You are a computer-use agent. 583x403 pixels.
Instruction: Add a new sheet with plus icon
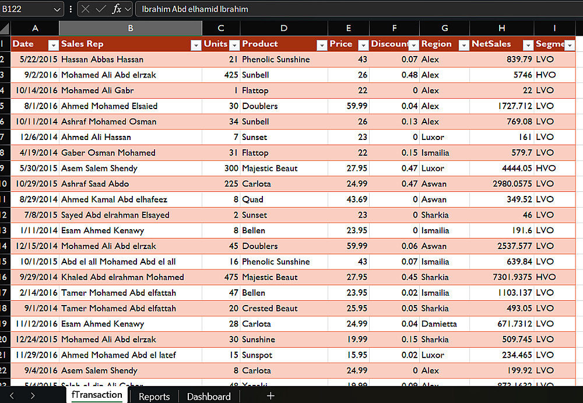tap(271, 396)
